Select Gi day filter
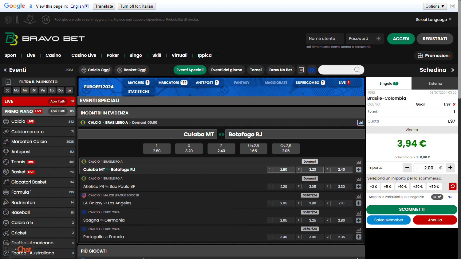 tap(34, 90)
